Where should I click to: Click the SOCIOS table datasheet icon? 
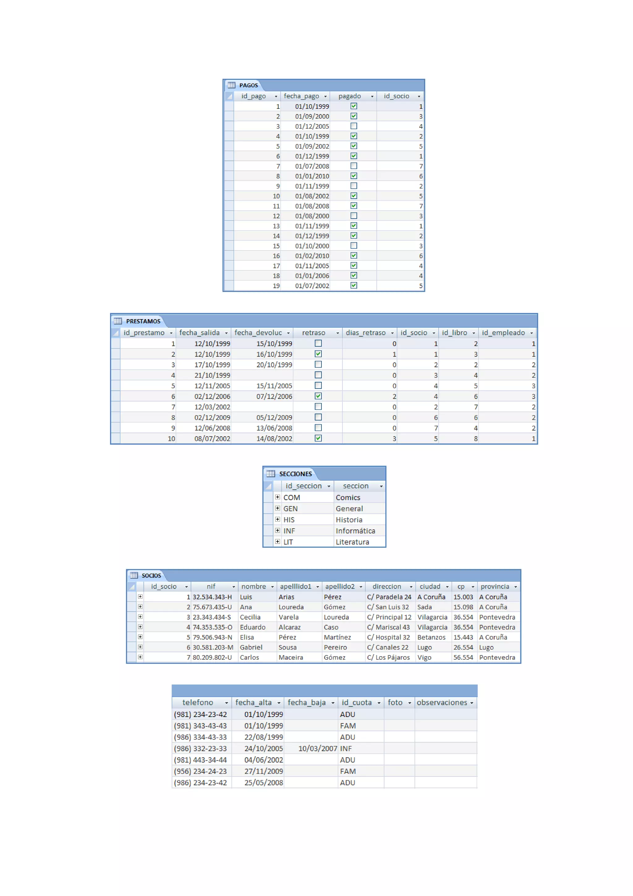tap(134, 575)
